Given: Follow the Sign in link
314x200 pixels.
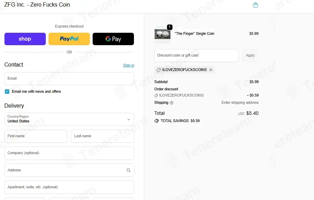Looking at the screenshot, I should [x=128, y=65].
